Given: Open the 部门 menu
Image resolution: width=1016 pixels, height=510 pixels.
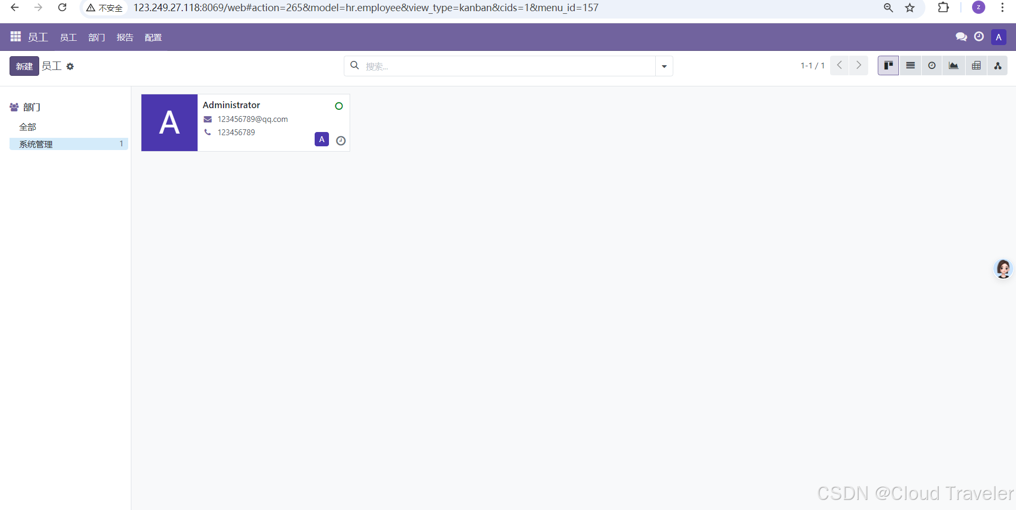Looking at the screenshot, I should tap(96, 37).
